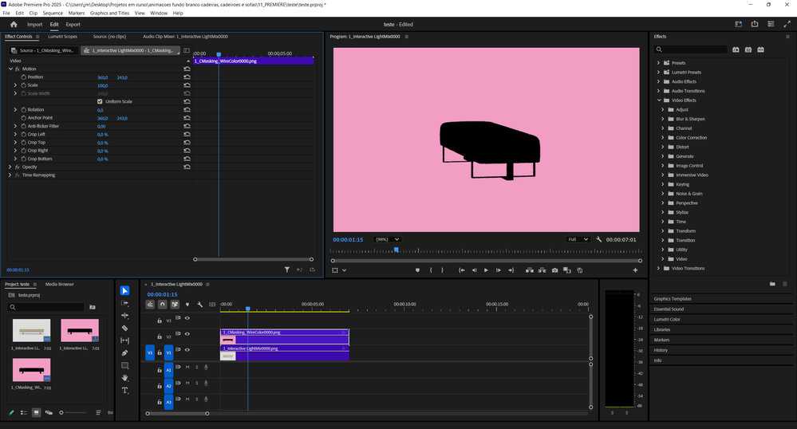The width and height of the screenshot is (797, 429).
Task: Click in the Effects search field
Action: [x=691, y=49]
